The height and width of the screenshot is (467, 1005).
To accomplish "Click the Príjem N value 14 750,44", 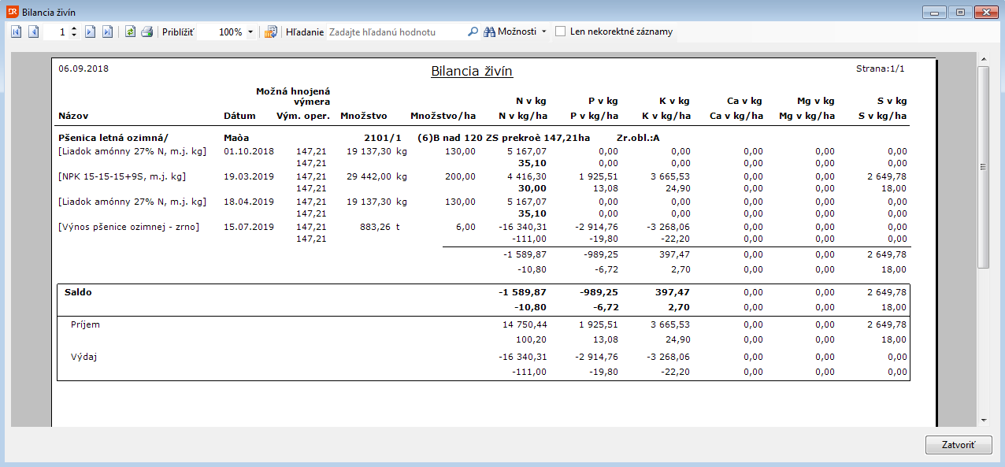I will click(525, 324).
